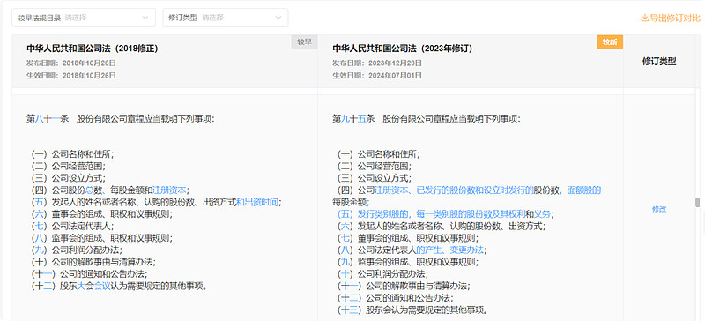
Task: Click the orange 较新 version badge
Action: [610, 41]
